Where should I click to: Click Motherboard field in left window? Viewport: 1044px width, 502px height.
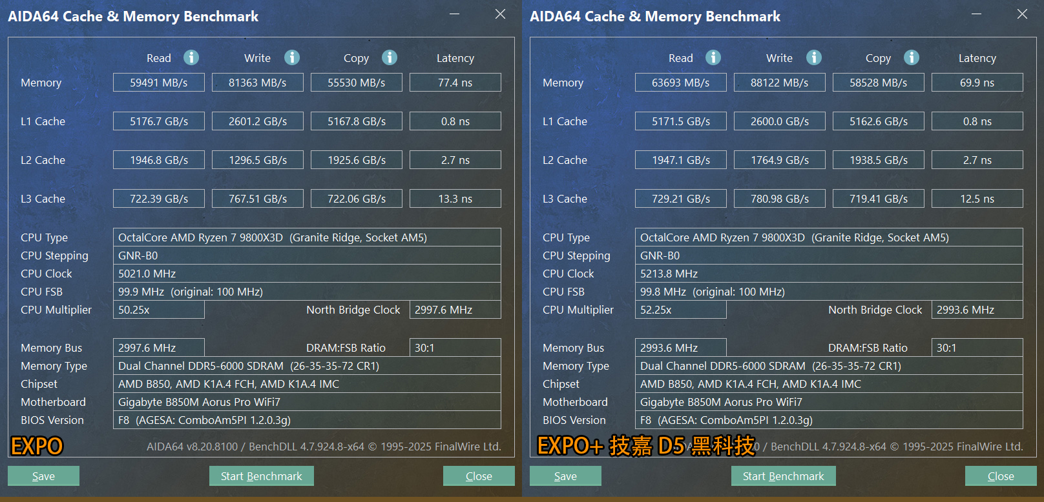pyautogui.click(x=307, y=402)
